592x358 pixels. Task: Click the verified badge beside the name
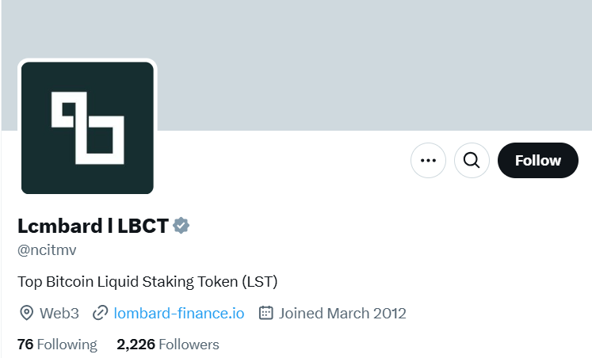point(181,226)
